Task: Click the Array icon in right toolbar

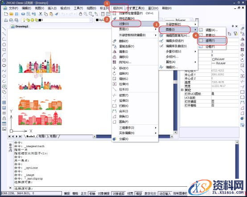Action: (x=243, y=49)
